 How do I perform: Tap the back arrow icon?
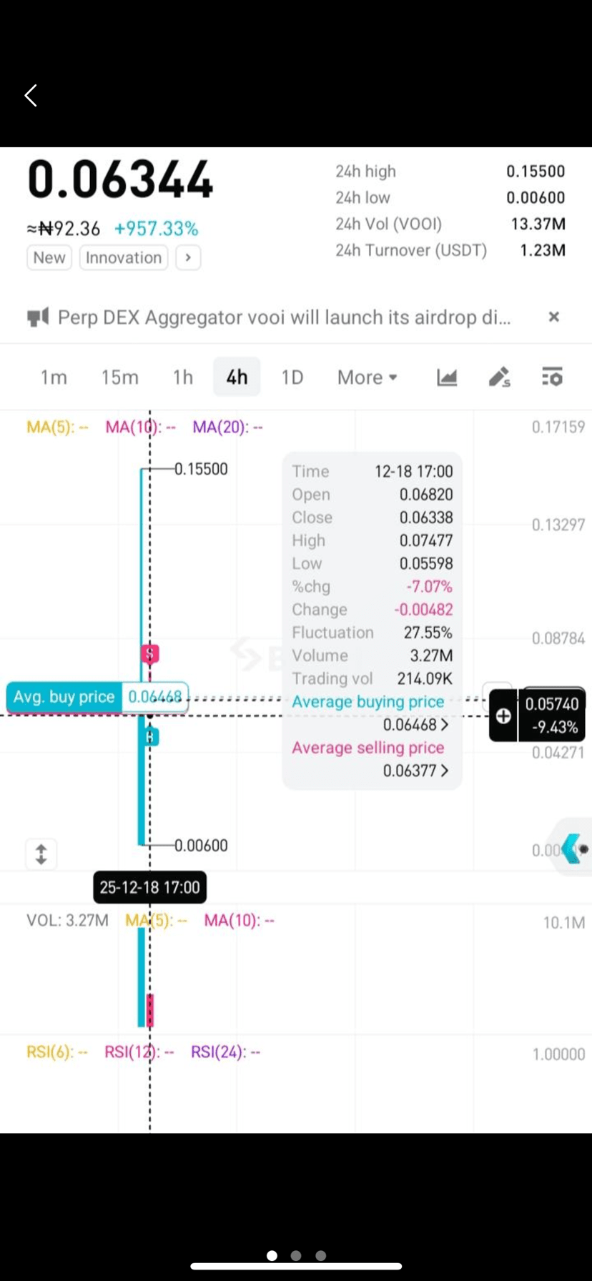tap(31, 95)
